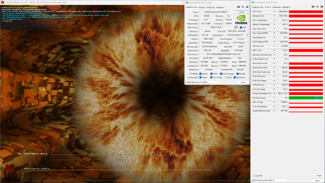Click the Lookup button
Image resolution: width=325 pixels, height=183 pixels.
[x=241, y=12]
